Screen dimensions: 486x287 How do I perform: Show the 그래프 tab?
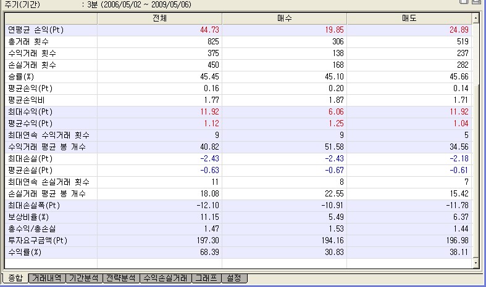206,278
